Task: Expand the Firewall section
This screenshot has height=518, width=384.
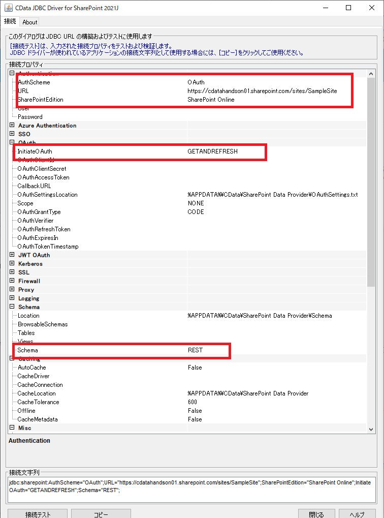Action: click(12, 281)
